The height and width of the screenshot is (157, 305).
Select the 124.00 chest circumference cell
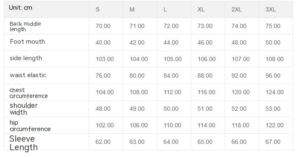[276, 92]
